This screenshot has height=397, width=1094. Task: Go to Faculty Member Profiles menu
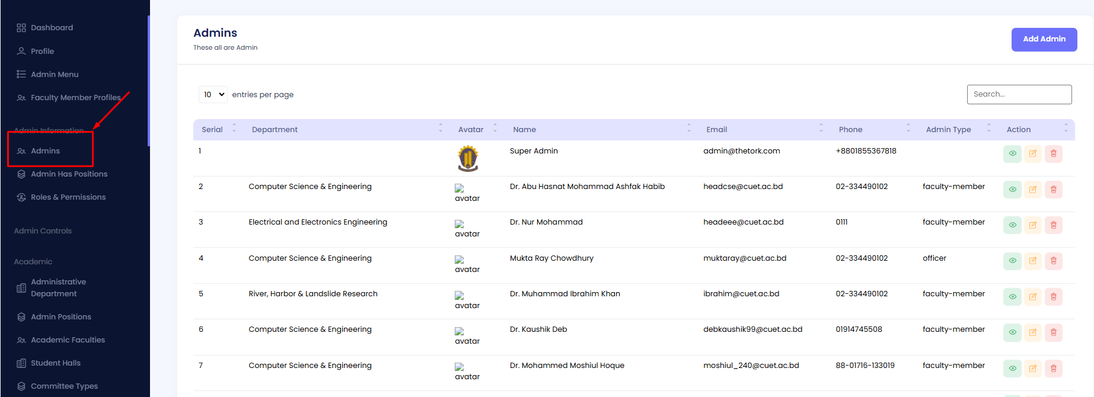pos(75,98)
